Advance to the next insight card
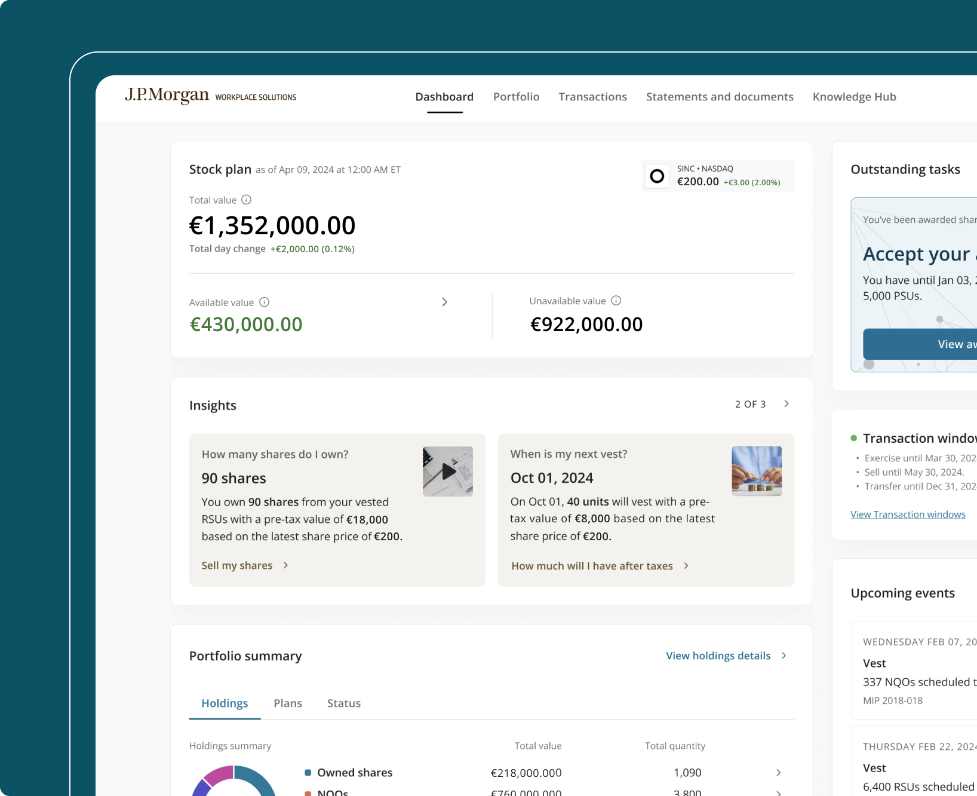 [x=786, y=403]
